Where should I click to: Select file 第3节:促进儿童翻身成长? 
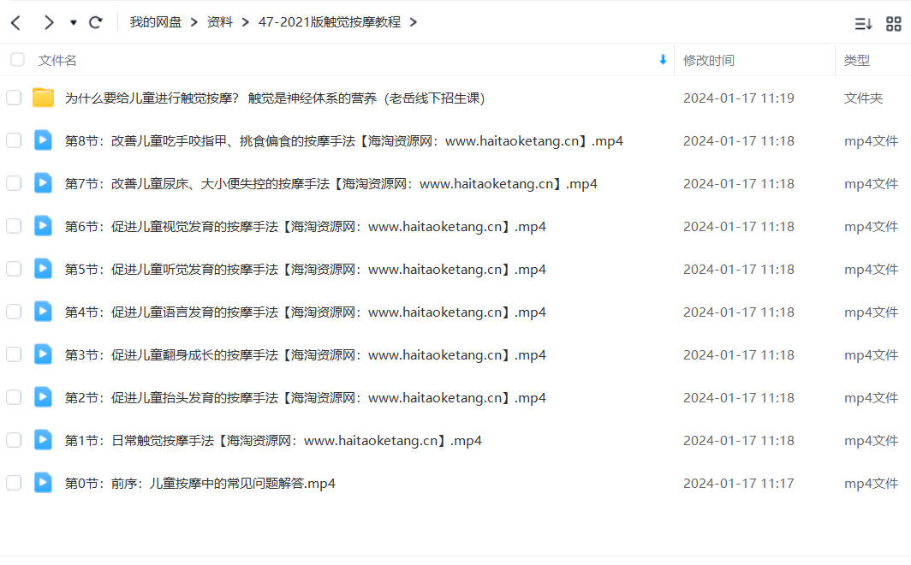(306, 354)
